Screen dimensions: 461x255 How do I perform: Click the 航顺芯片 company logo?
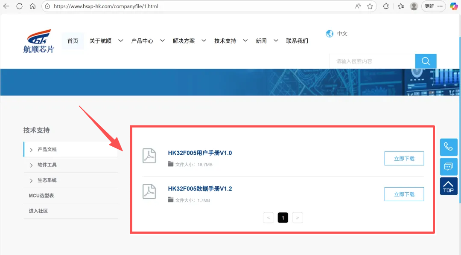[38, 41]
